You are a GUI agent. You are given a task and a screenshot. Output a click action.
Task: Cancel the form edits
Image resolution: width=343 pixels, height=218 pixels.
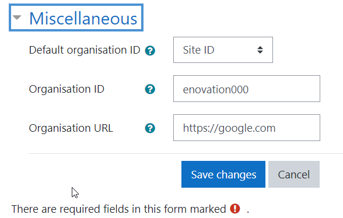[294, 174]
